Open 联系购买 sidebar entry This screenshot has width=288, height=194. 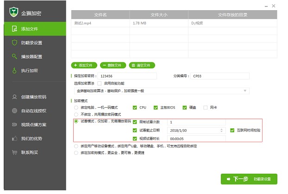tap(35, 152)
